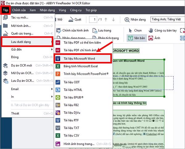Go to previous page with up arrow
The height and width of the screenshot is (149, 185).
click(x=106, y=20)
